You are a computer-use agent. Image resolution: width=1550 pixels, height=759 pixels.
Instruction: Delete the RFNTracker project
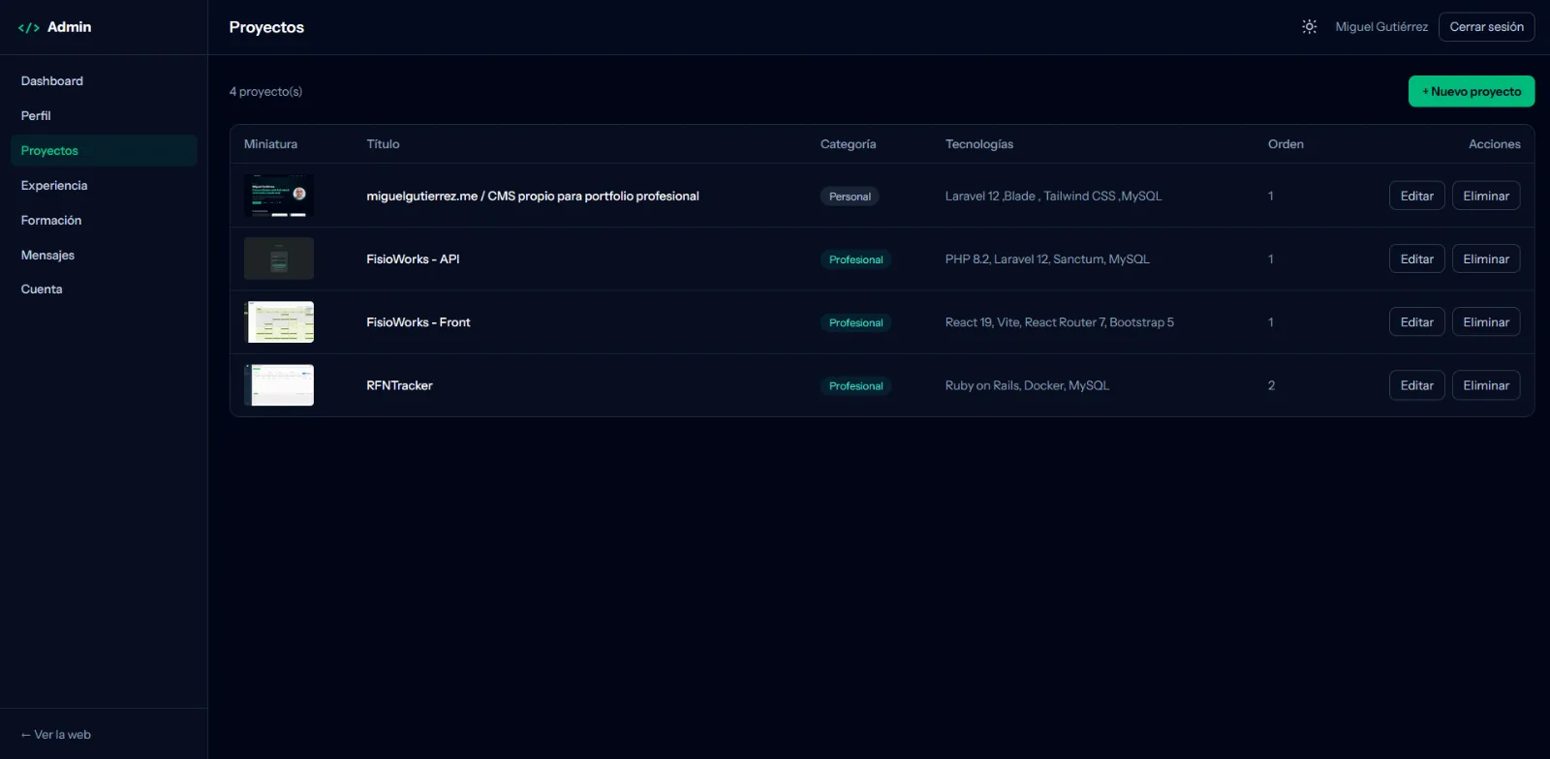(1486, 385)
